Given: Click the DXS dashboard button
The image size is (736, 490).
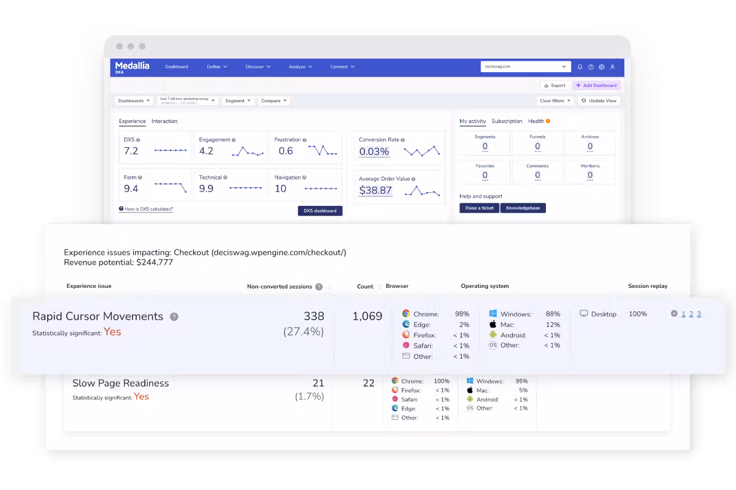Looking at the screenshot, I should click(320, 211).
